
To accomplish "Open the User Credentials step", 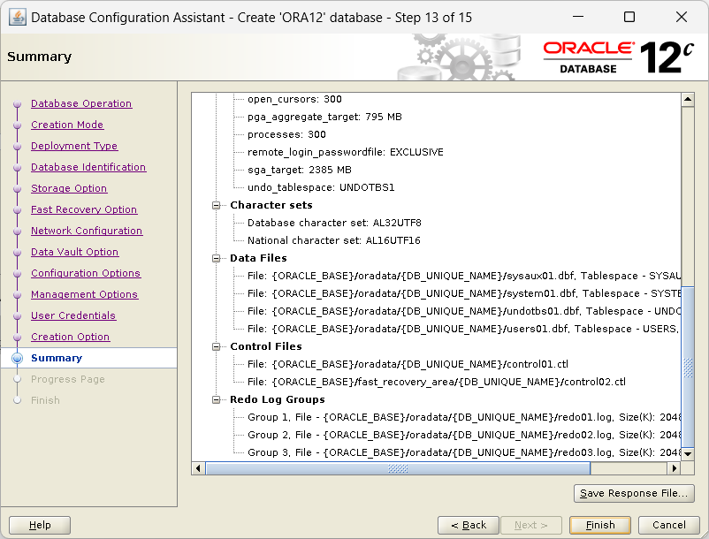I will point(73,315).
